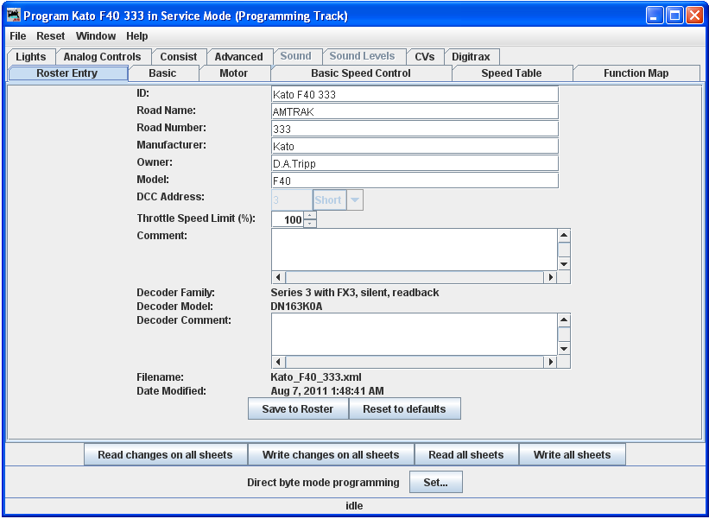Increase Throttle Speed Limit with up arrow
Screen dimensions: 709x519
click(x=310, y=215)
